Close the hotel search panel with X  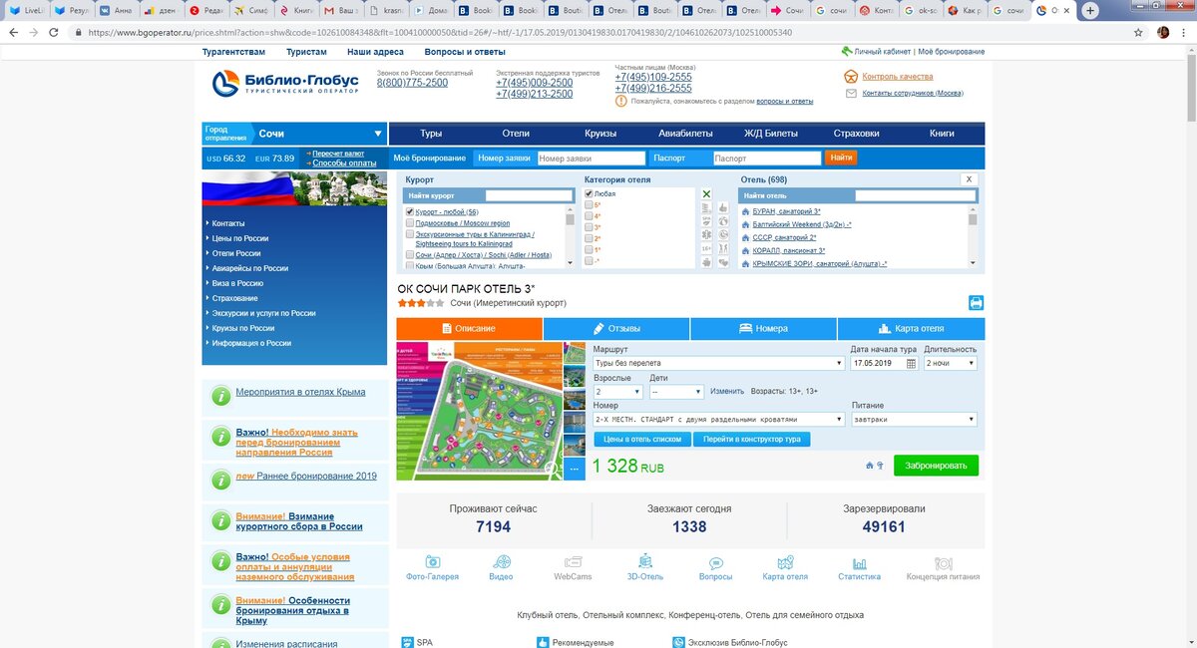point(968,179)
